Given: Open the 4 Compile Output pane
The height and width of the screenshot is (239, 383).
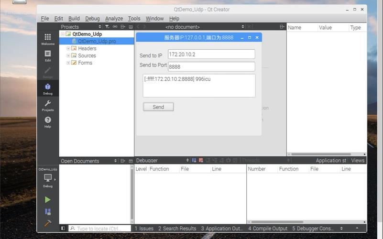Looking at the screenshot, I should (x=268, y=228).
